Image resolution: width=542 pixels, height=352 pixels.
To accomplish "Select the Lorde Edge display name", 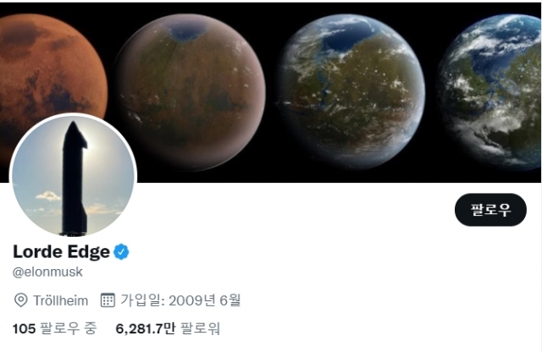I will point(61,252).
